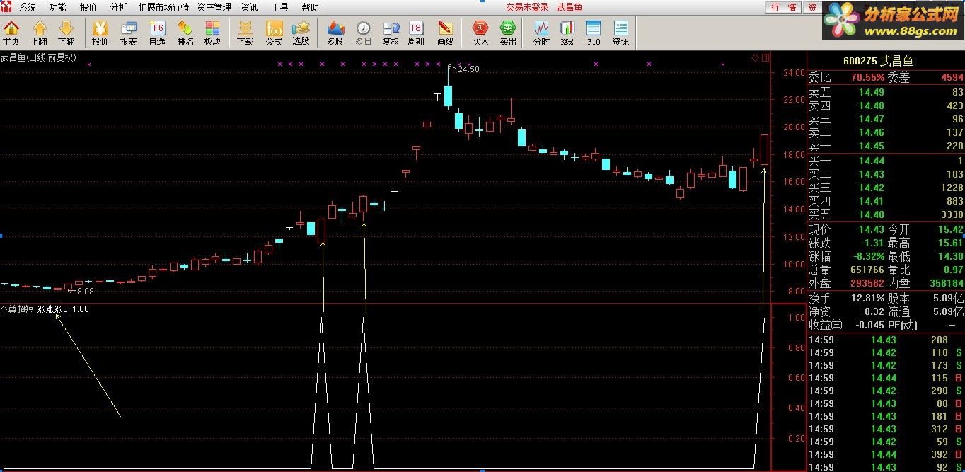Viewport: 965px width, 472px height.
Task: Switch to 分时 intraday chart icon
Action: tap(541, 33)
